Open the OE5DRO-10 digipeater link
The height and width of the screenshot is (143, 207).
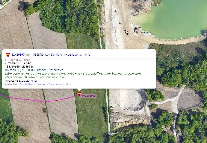pyautogui.click(x=30, y=81)
